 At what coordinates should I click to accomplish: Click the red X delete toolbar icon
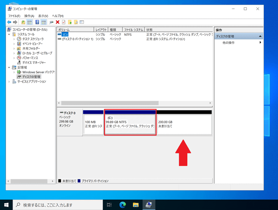(57, 22)
